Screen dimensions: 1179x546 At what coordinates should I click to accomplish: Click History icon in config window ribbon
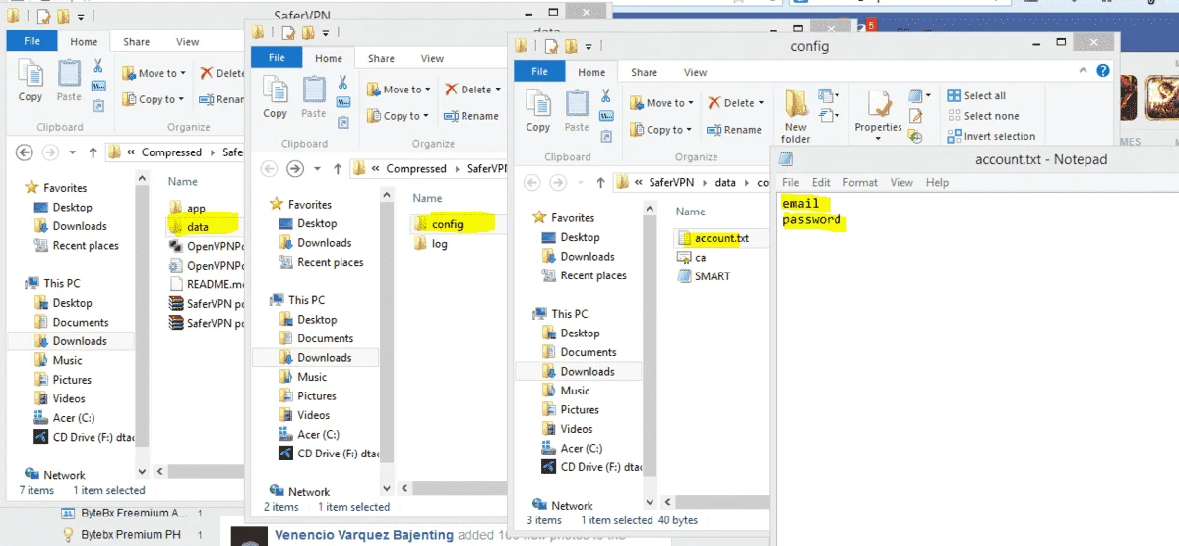915,136
